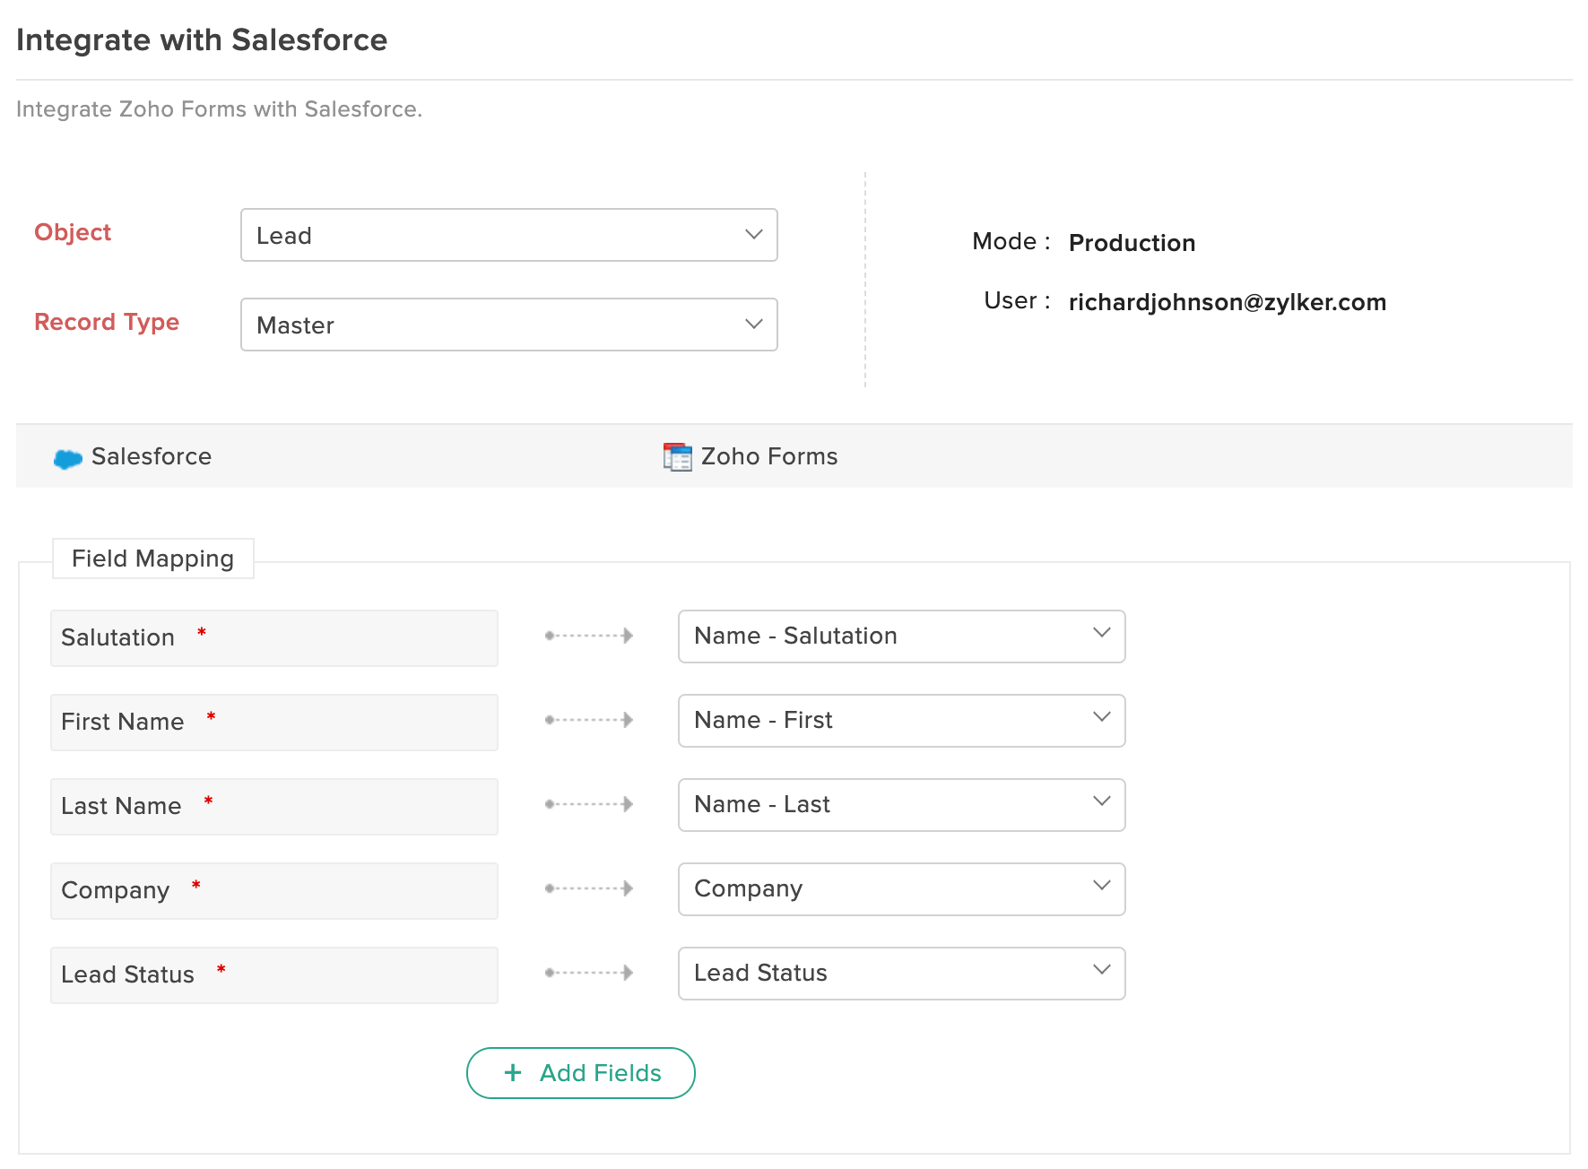Click the arrow connector beside Salutation mapping
The width and height of the screenshot is (1588, 1169).
coord(587,636)
